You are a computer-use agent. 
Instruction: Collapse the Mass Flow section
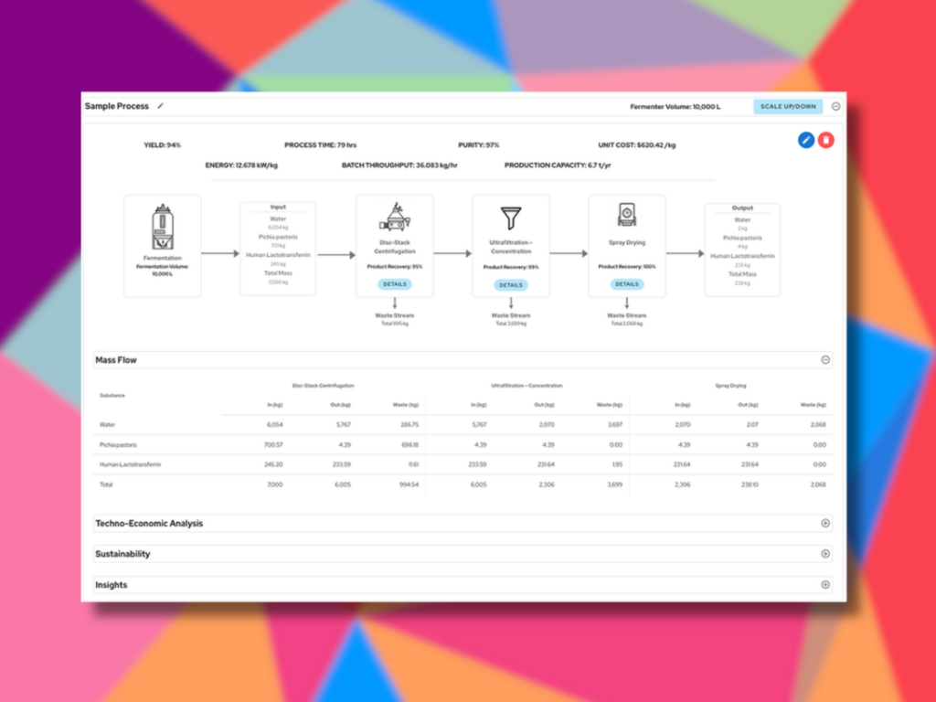coord(825,360)
